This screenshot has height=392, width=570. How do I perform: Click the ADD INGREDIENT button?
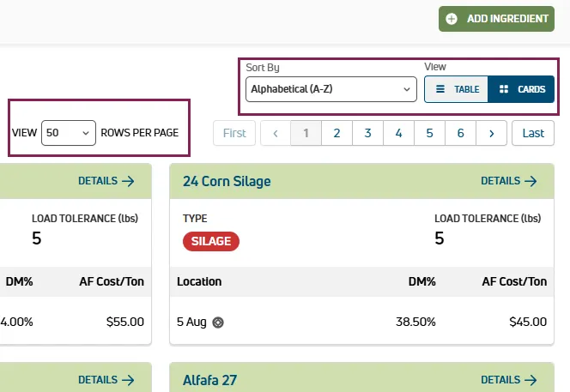tap(496, 19)
